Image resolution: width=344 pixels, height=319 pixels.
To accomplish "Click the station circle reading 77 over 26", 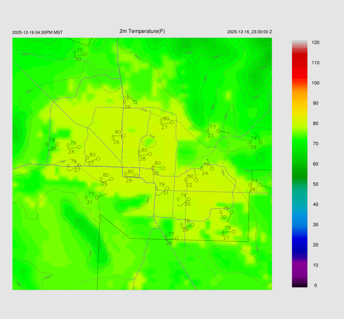I will [177, 238].
